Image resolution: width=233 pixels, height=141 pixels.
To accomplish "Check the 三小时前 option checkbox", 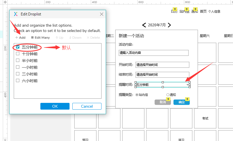I will tap(18, 74).
